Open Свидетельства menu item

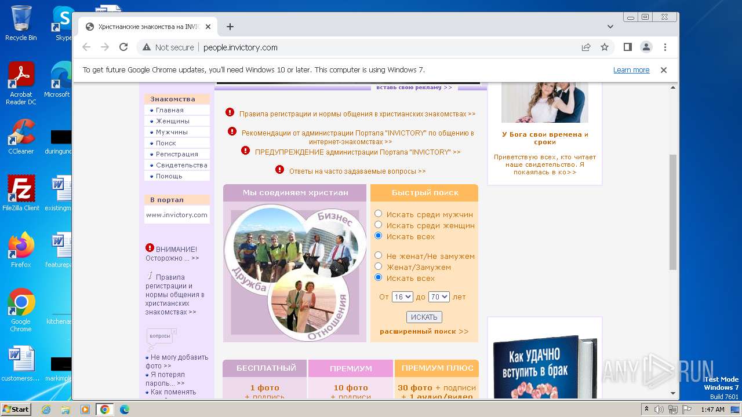(x=181, y=165)
